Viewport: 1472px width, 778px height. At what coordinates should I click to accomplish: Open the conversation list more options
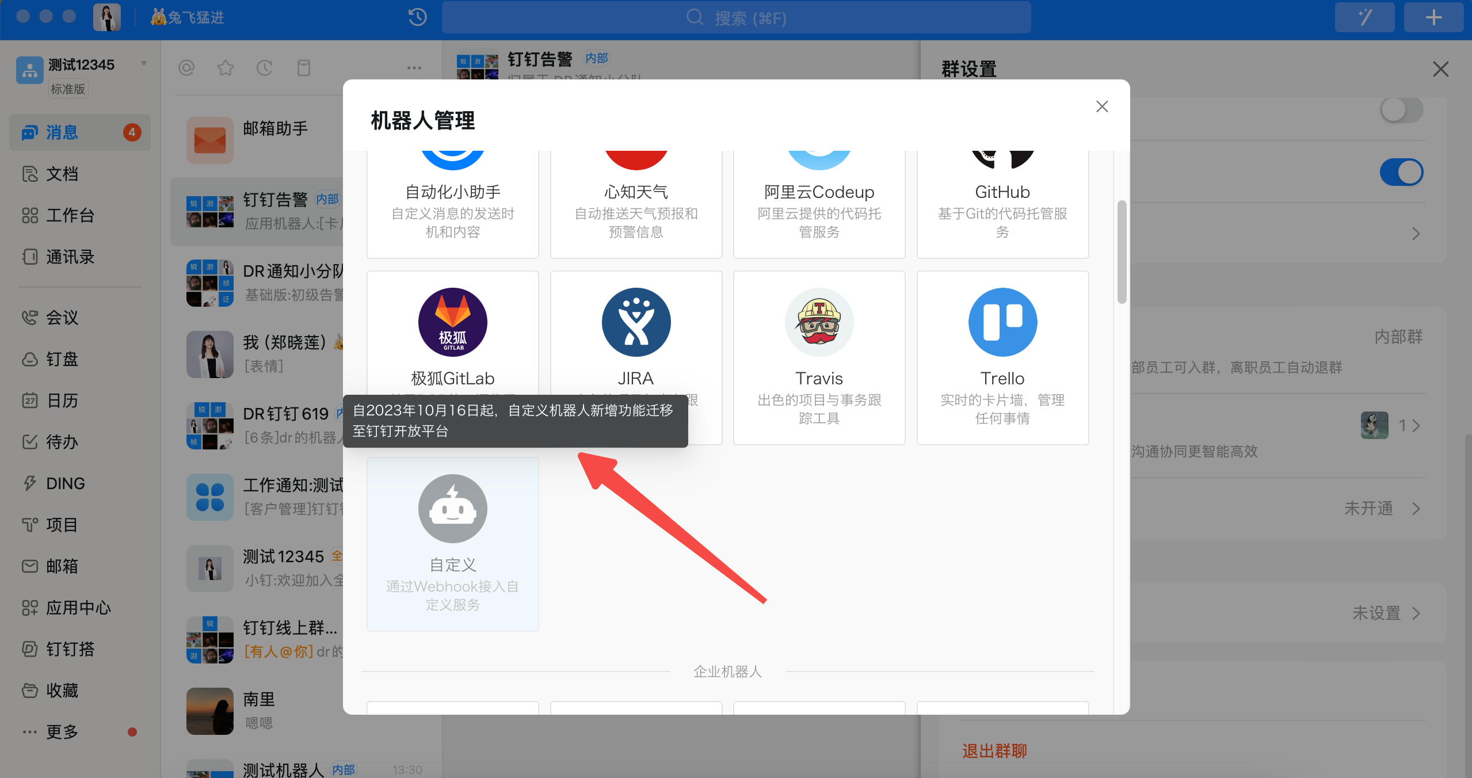pos(414,68)
